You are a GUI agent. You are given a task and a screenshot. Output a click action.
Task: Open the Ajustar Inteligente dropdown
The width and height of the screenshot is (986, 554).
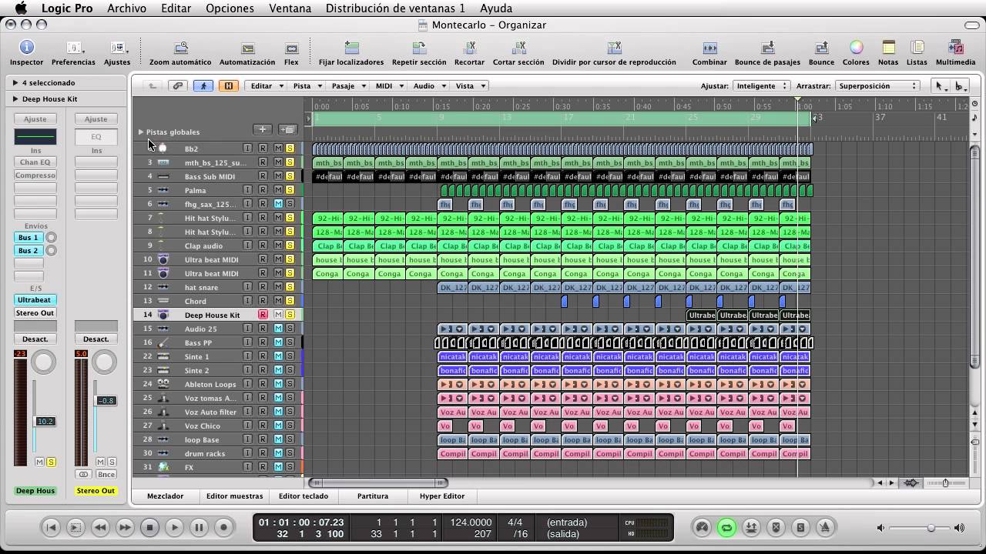point(762,86)
